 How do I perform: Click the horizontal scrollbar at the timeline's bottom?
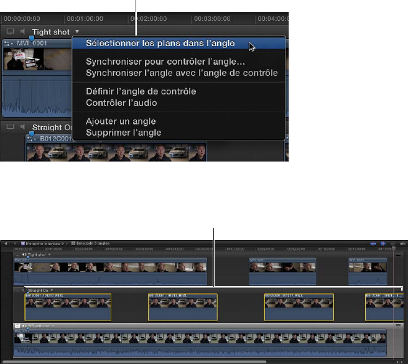point(134,362)
